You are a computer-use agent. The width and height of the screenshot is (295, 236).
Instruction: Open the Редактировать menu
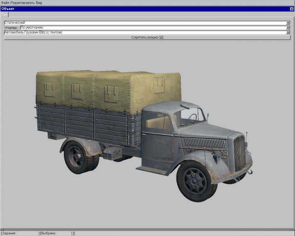22,2
